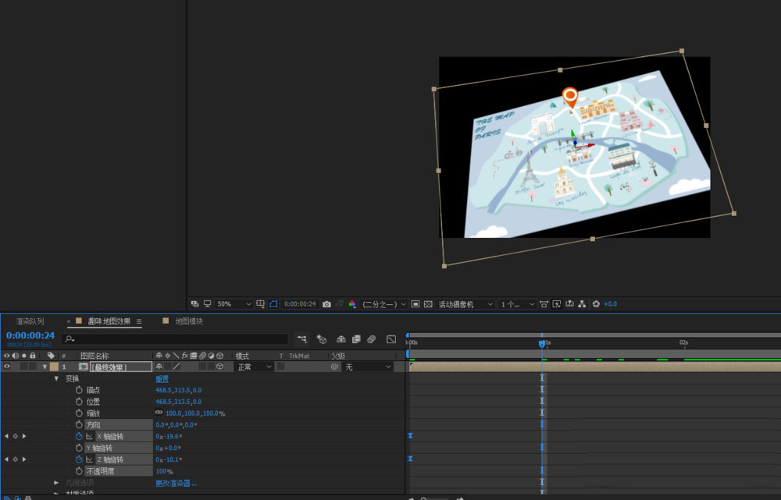Toggle scale constrain proportions link icon
The height and width of the screenshot is (500, 781).
[x=159, y=413]
